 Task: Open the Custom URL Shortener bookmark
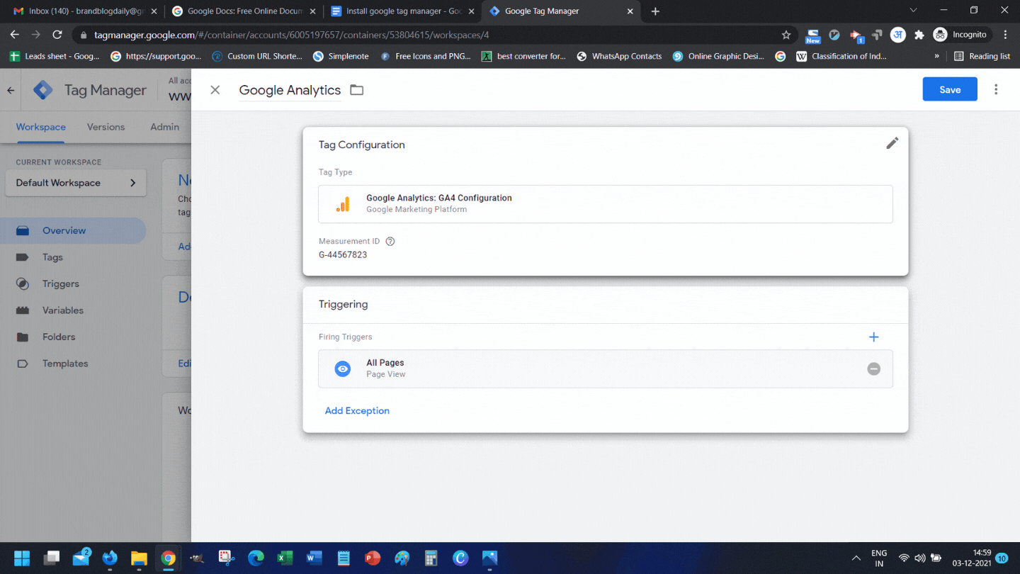pyautogui.click(x=257, y=56)
